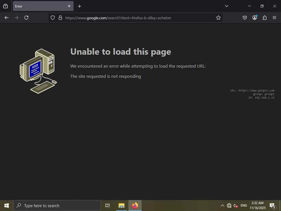Viewport: 281px width, 211px height.
Task: Click the taskbar 'Type here to search' box
Action: [x=57, y=206]
